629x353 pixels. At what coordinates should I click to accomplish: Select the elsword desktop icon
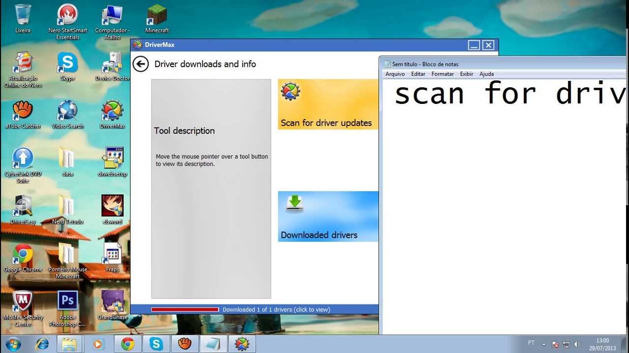coord(113,210)
